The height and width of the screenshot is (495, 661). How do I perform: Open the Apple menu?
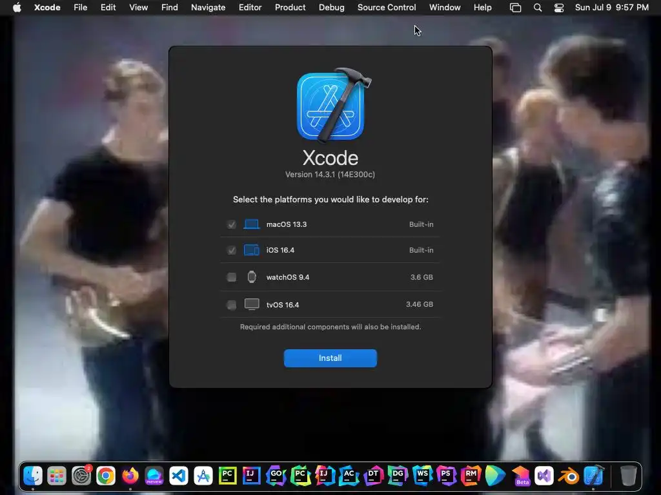point(17,8)
